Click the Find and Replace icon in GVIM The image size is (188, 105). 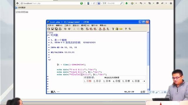pos(87,29)
